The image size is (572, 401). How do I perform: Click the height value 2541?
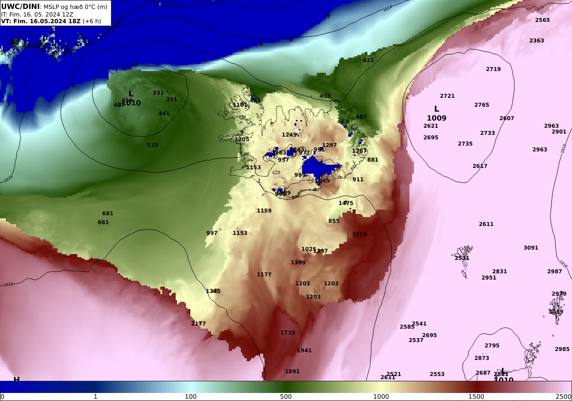pos(419,324)
